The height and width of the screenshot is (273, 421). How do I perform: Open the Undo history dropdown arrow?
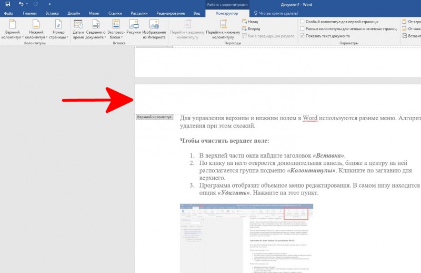click(x=27, y=4)
